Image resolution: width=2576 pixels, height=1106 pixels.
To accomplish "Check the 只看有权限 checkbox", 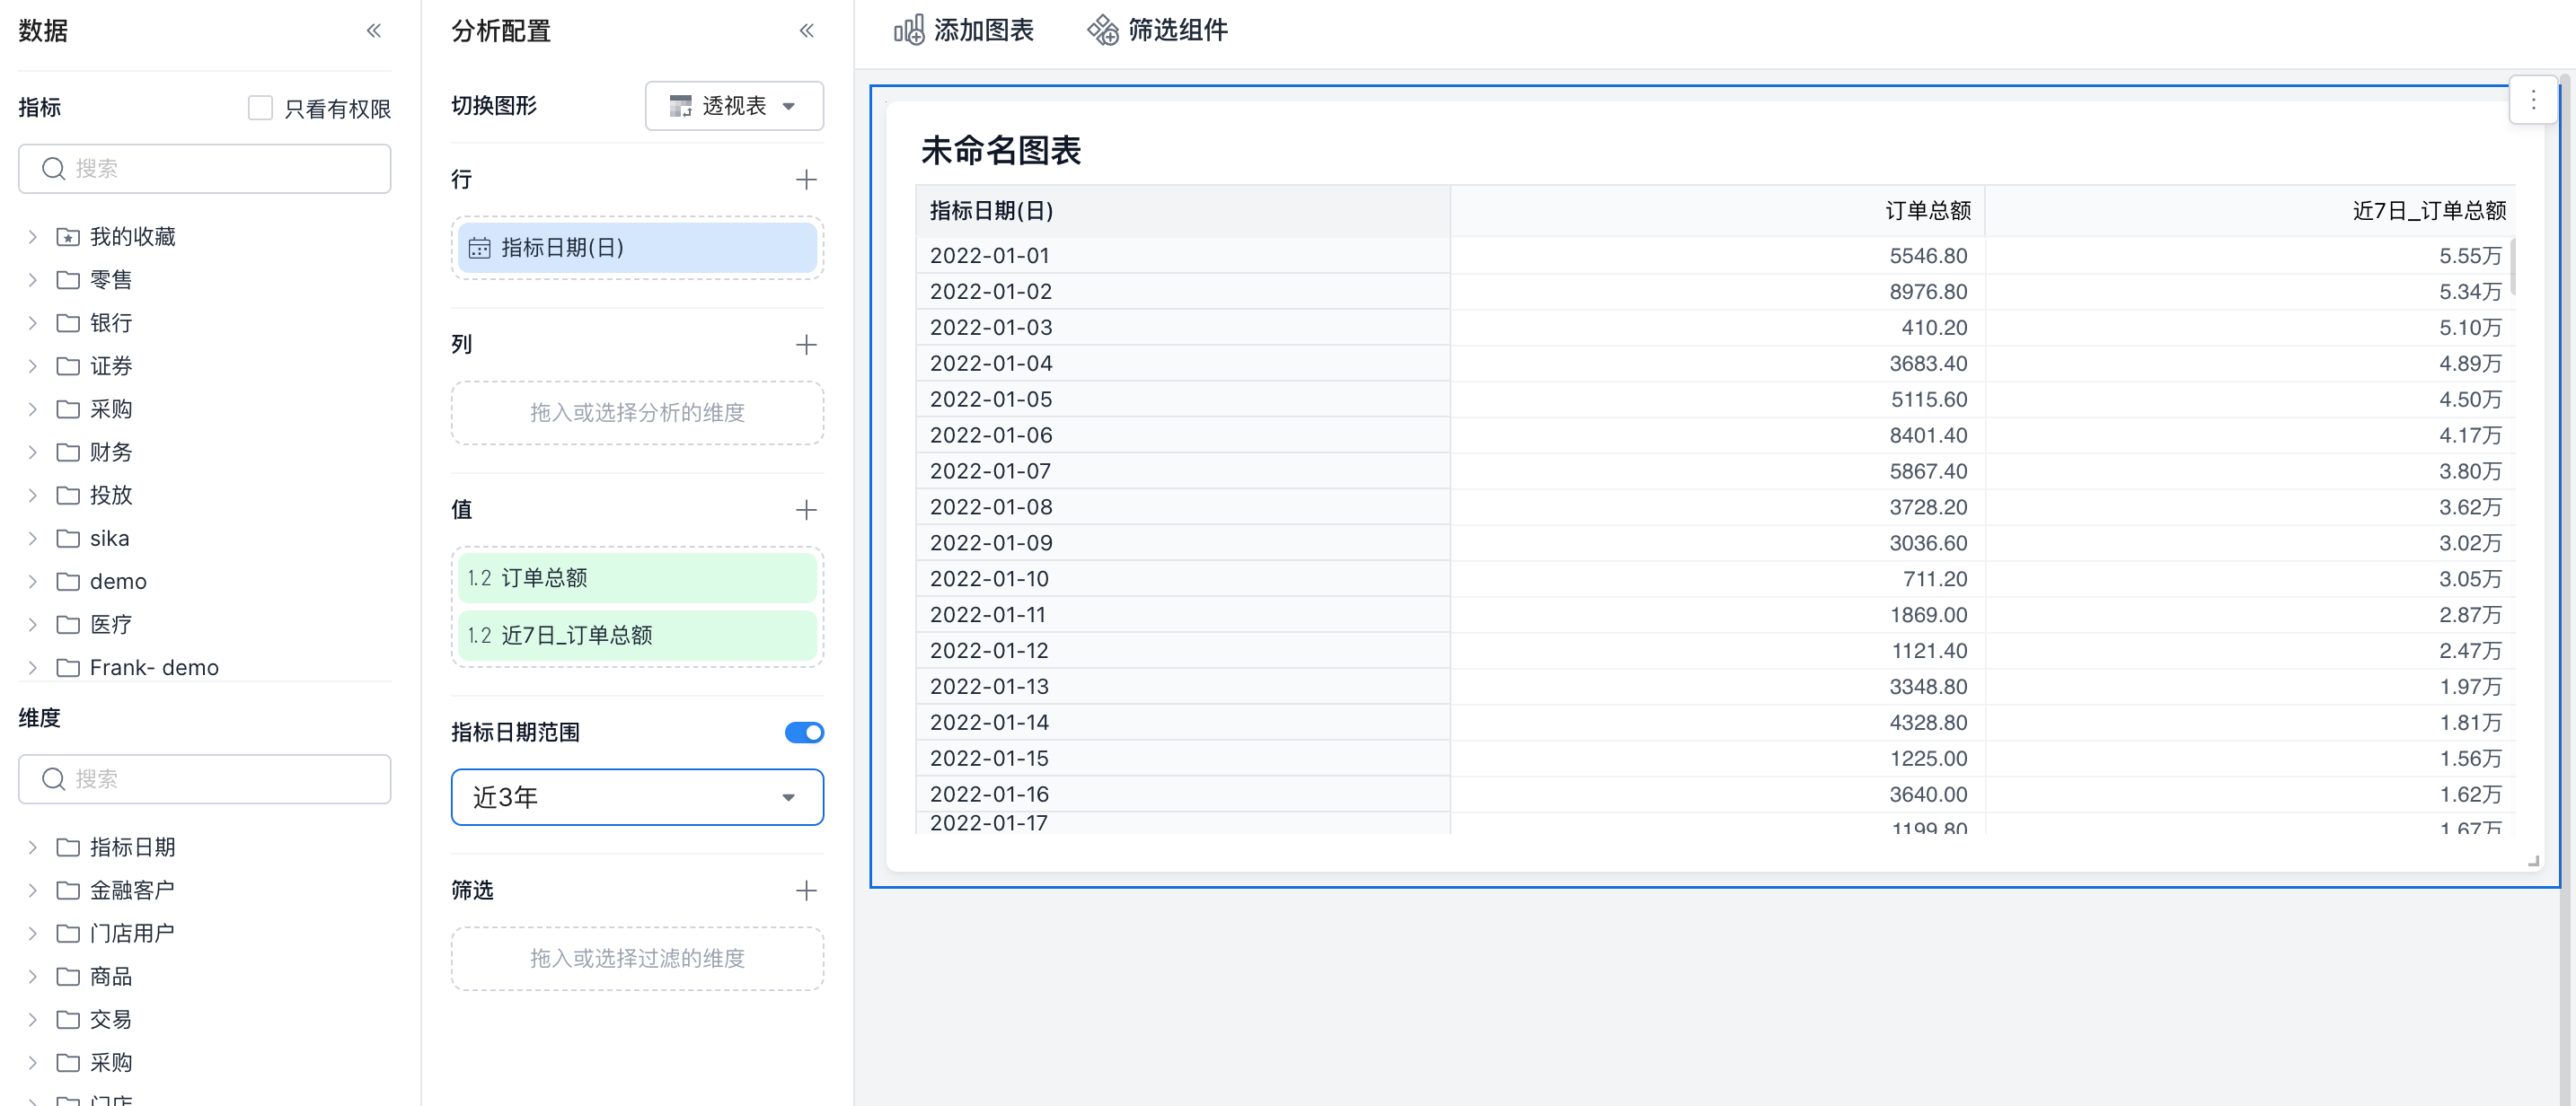I will (x=260, y=108).
